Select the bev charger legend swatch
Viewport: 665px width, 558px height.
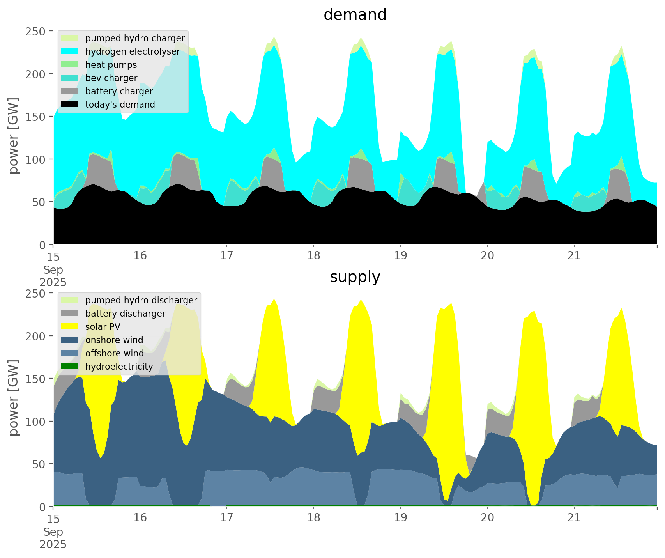click(70, 78)
